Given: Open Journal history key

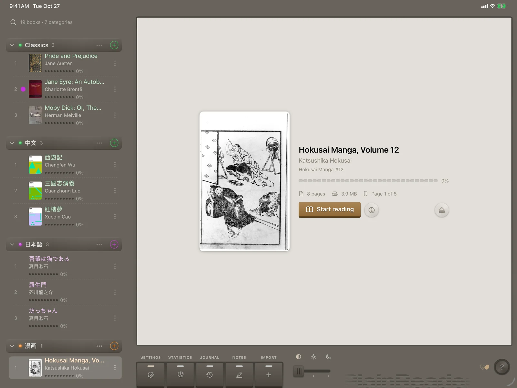Looking at the screenshot, I should 210,374.
